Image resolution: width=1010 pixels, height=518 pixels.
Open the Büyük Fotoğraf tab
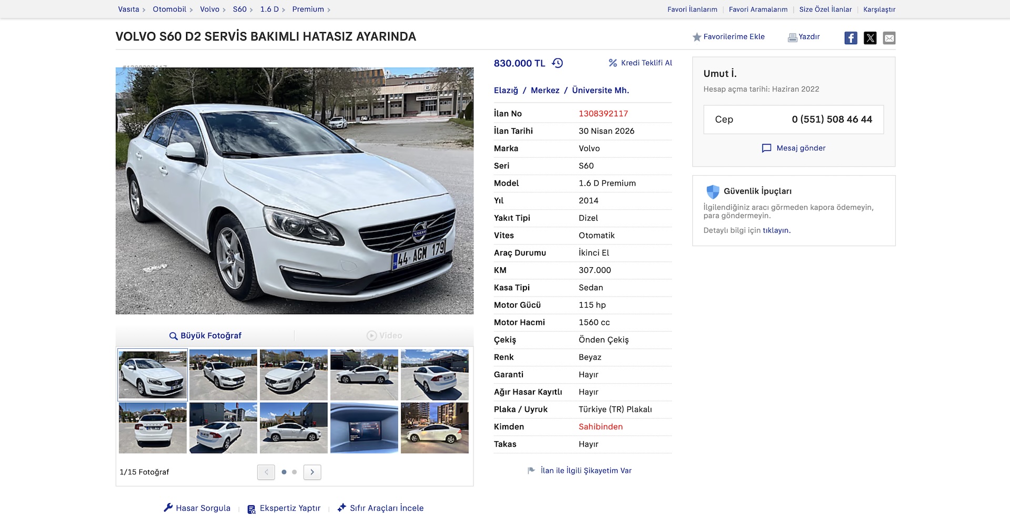click(x=205, y=336)
